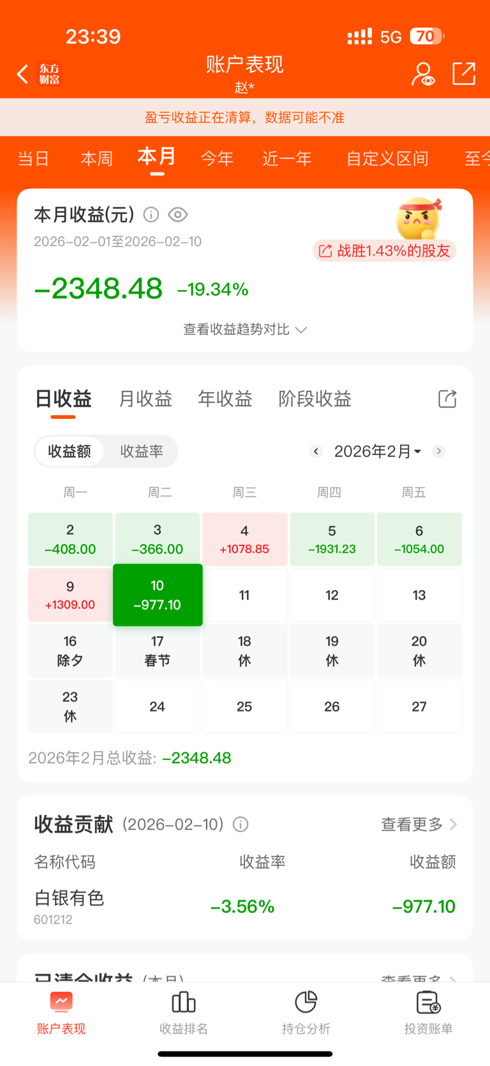Select the 收益额 segment option
Viewport: 490px width, 1066px height.
point(70,452)
